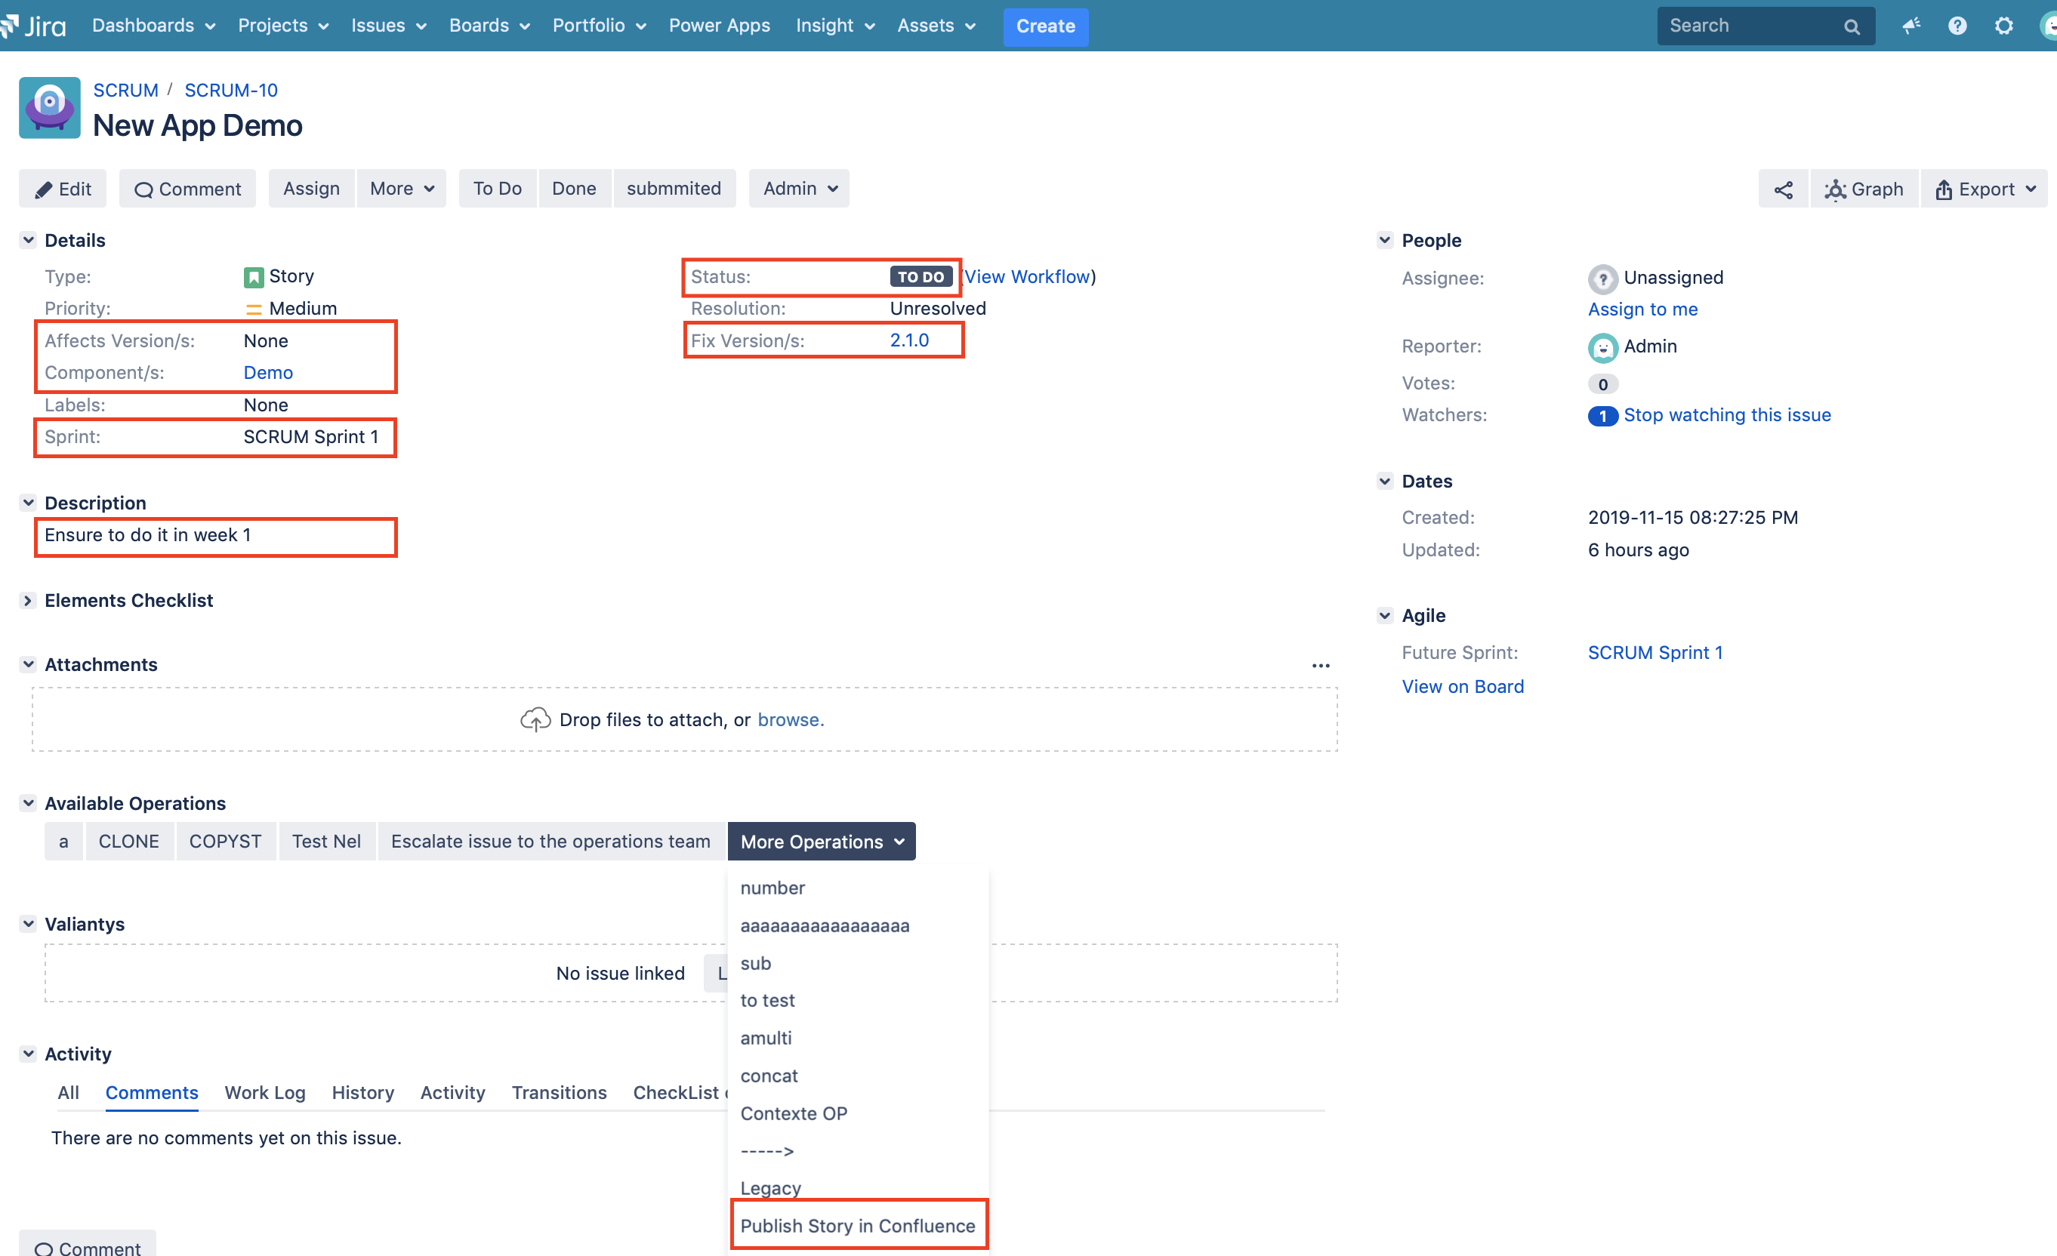The image size is (2057, 1256).
Task: Select Publish Story in Confluence option
Action: (x=856, y=1225)
